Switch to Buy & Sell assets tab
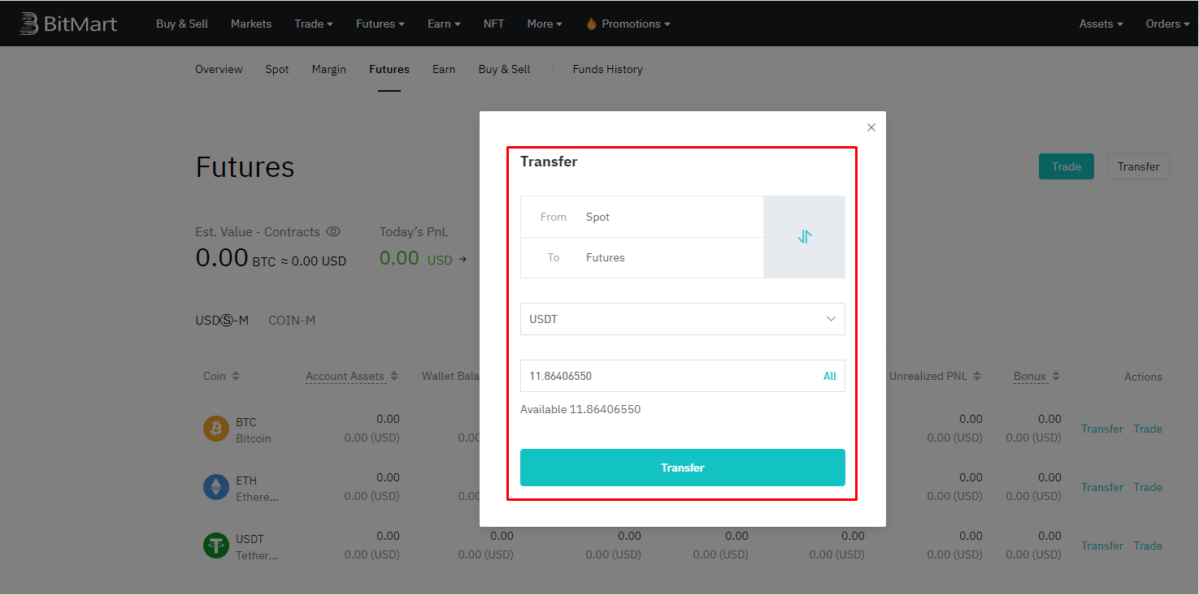1199x595 pixels. coord(504,69)
